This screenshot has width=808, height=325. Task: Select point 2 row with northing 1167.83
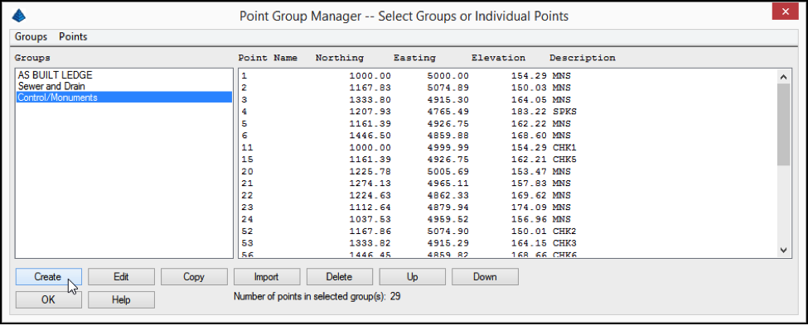507,88
